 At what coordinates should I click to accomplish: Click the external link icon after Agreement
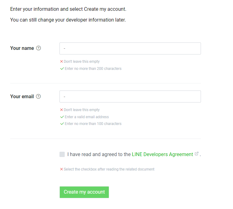tap(197, 154)
